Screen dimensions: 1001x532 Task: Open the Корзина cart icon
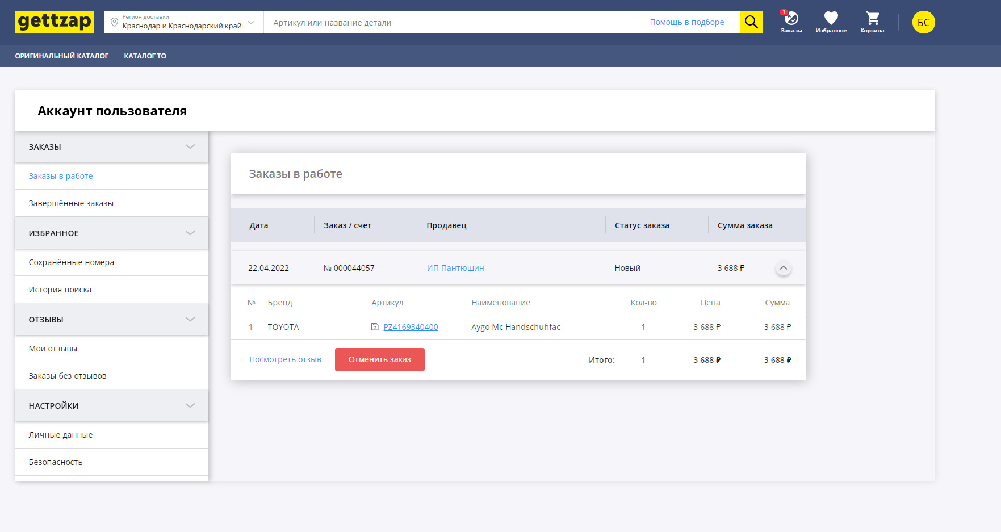(x=872, y=22)
